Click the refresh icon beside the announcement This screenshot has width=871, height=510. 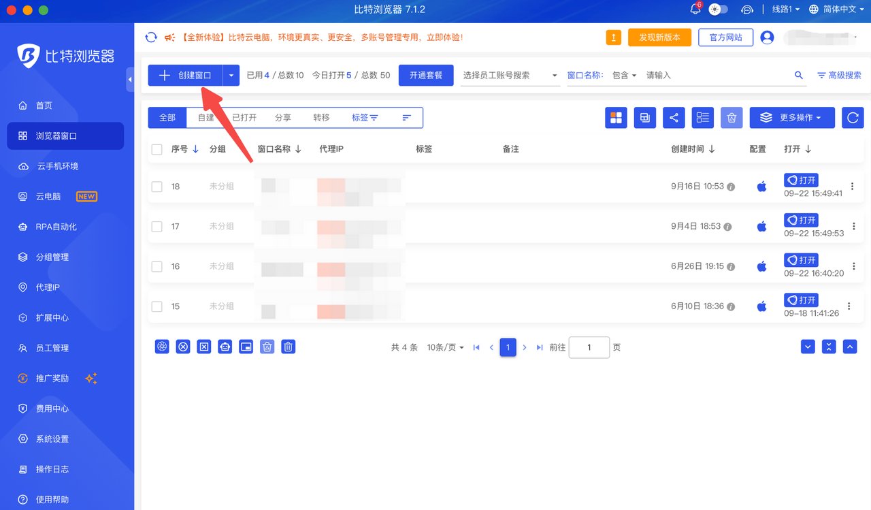coord(151,37)
